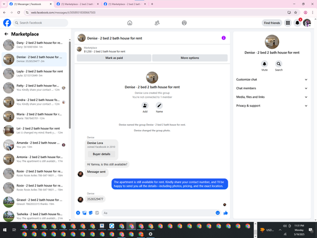Open the $1,250 listing link
317x238 pixels.
click(x=105, y=51)
